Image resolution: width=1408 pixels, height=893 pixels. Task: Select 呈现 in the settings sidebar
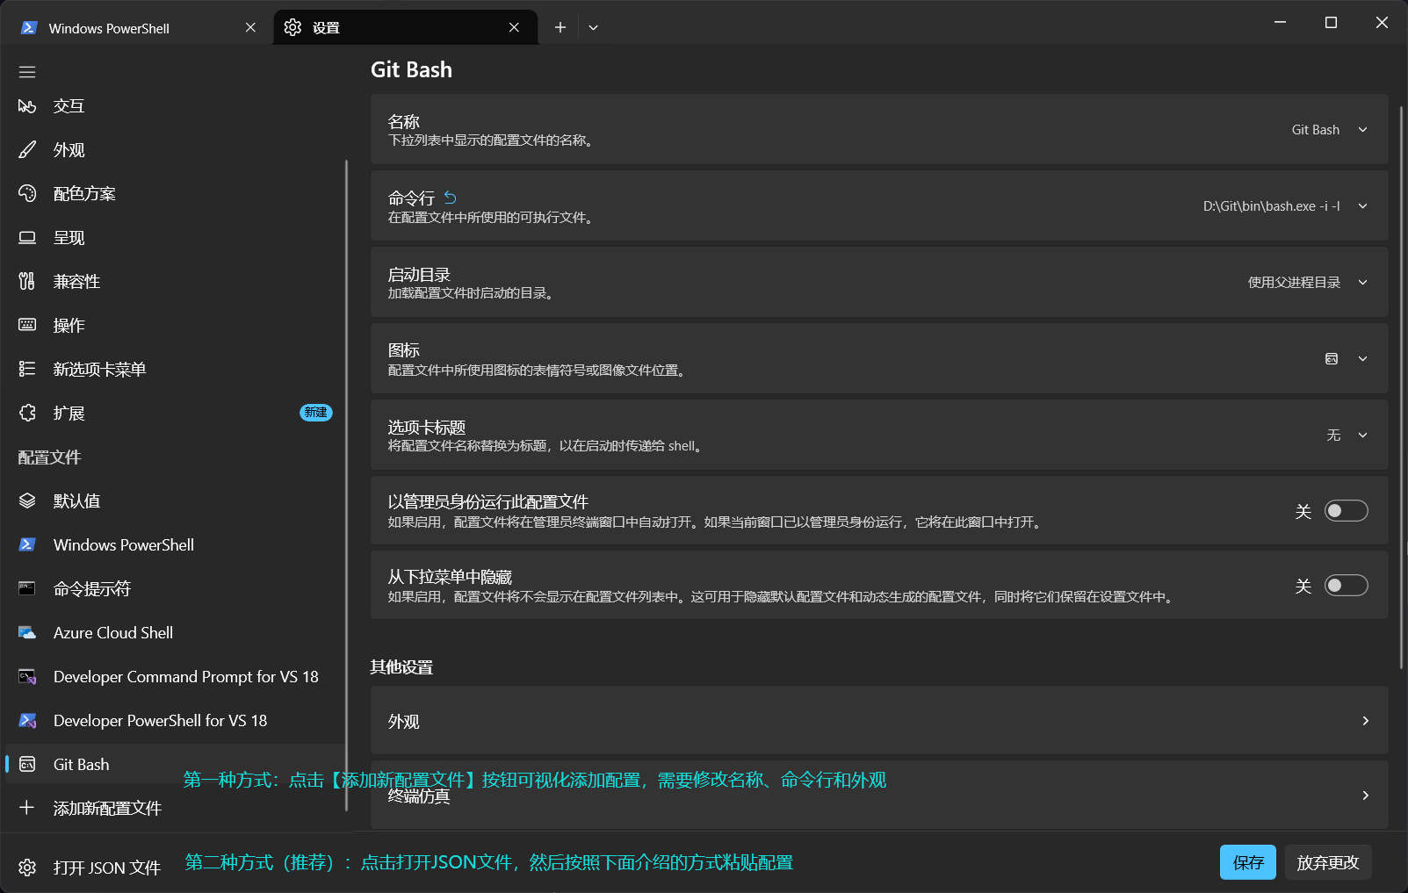(174, 238)
